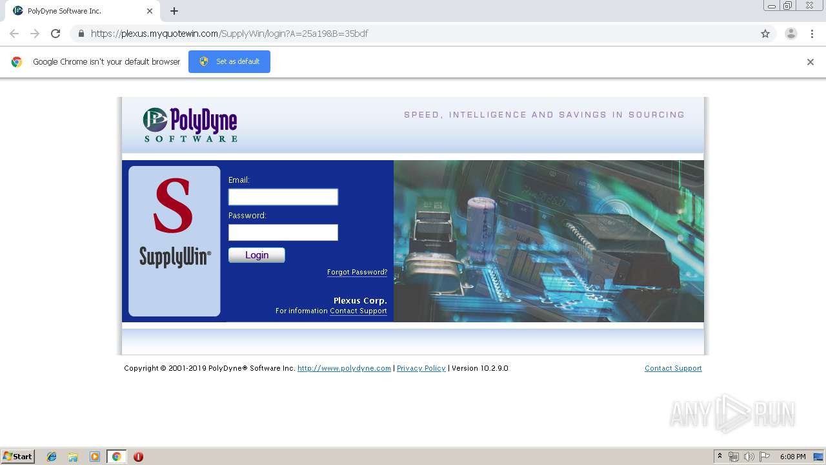
Task: Open Windows Explorer folder on taskbar
Action: (73, 457)
